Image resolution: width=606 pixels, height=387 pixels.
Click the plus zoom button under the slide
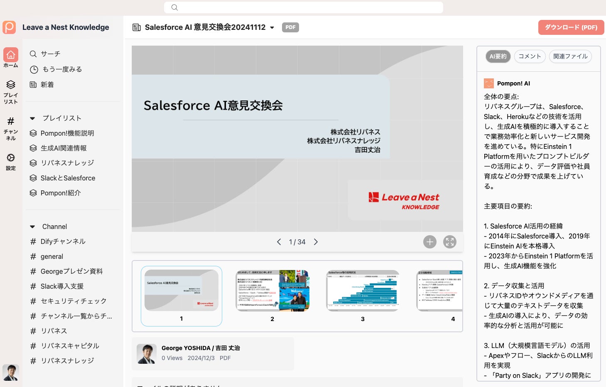[430, 242]
